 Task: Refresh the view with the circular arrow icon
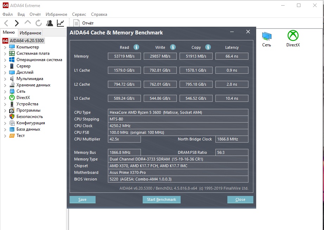pyautogui.click(x=38, y=23)
